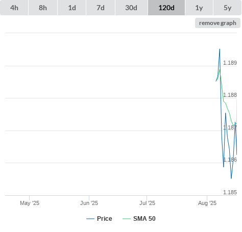
Task: Click the Jul '25 axis label
Action: click(x=147, y=203)
